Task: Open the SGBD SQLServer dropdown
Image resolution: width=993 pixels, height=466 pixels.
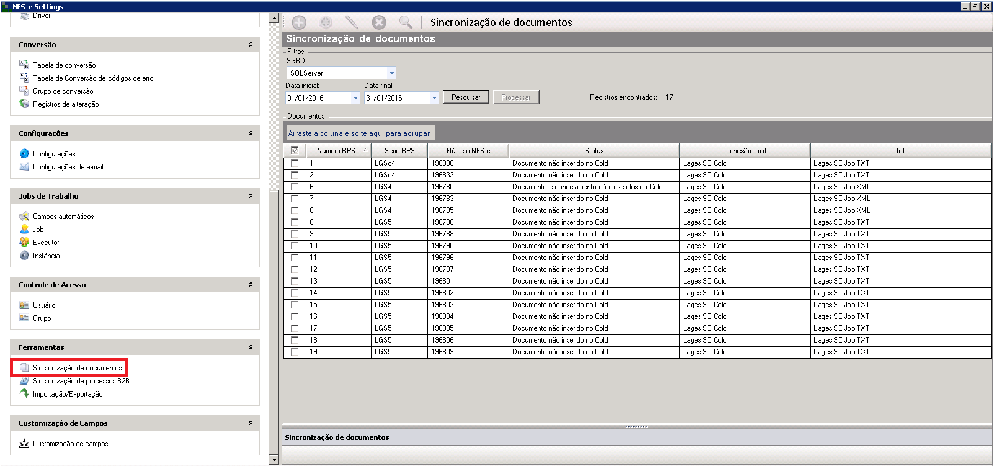Action: click(391, 73)
